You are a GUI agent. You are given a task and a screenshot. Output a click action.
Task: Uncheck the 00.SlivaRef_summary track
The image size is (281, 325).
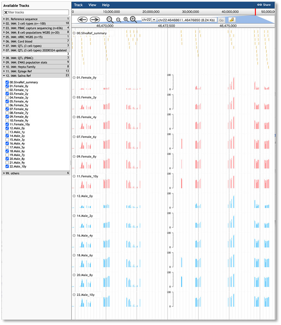(7, 82)
